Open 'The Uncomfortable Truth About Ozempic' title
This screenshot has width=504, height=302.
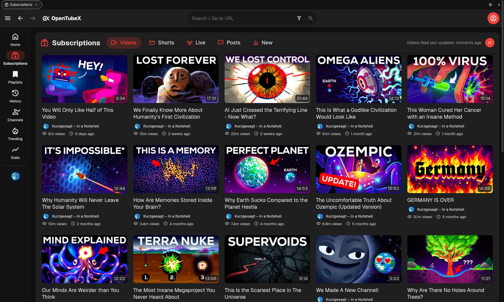[x=354, y=203]
